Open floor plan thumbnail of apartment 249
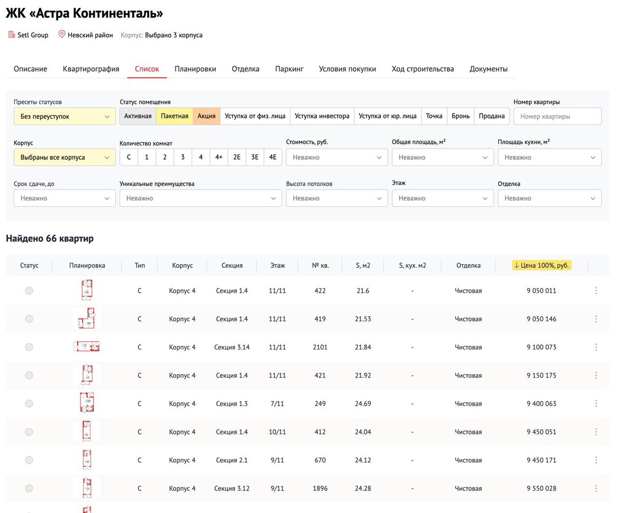The width and height of the screenshot is (617, 513). (87, 403)
